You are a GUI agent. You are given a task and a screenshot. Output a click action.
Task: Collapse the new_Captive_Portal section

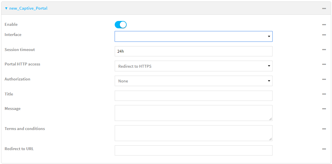pyautogui.click(x=6, y=8)
